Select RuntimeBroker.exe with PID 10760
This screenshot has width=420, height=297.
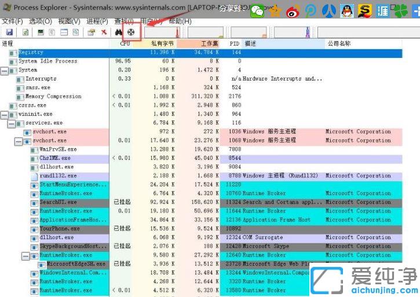pos(202,193)
